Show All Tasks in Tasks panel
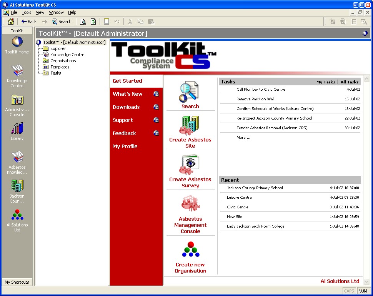 click(x=349, y=82)
